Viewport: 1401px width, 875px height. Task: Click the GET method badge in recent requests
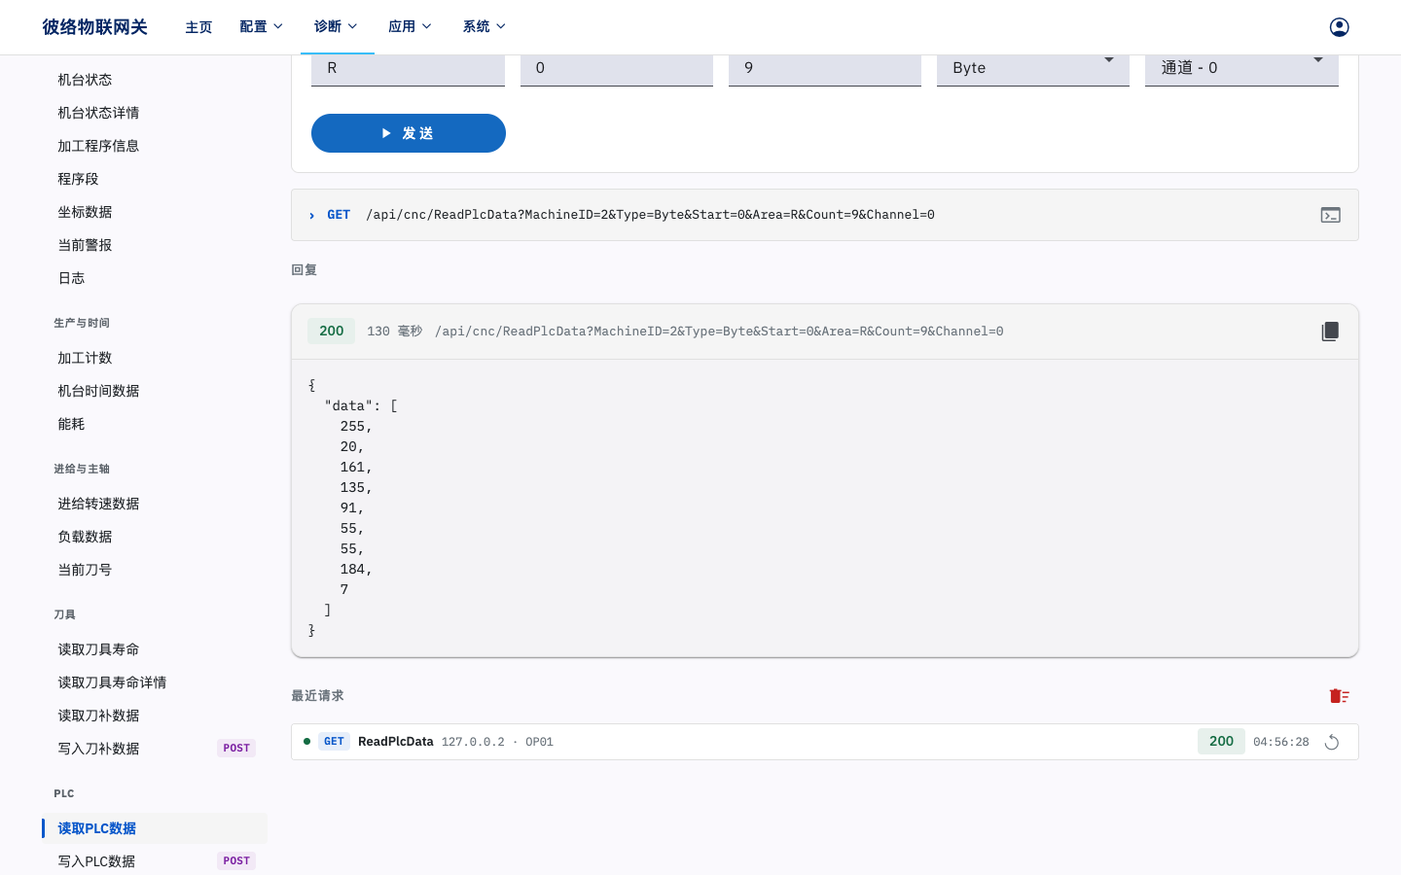(334, 742)
